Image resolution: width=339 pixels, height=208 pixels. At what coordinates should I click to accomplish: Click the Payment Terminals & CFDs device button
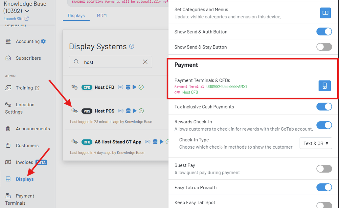coord(325,86)
